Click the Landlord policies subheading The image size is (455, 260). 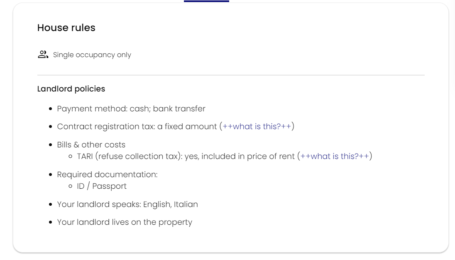click(x=71, y=89)
